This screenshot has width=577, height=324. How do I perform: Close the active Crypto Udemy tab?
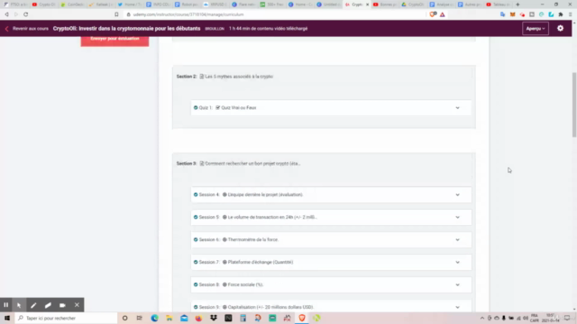(367, 4)
